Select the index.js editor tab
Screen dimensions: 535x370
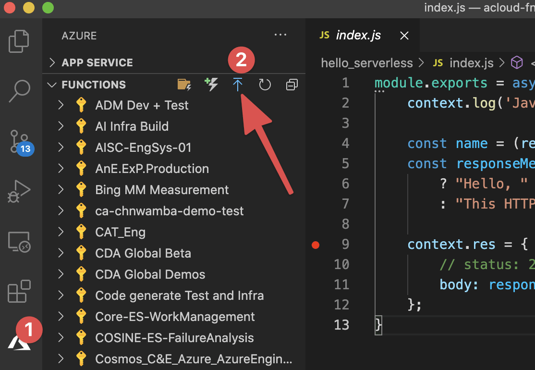(x=363, y=35)
